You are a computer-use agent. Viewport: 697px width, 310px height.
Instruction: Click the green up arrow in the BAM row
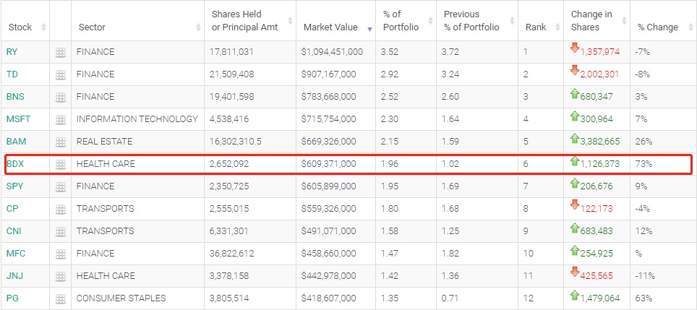pos(575,138)
